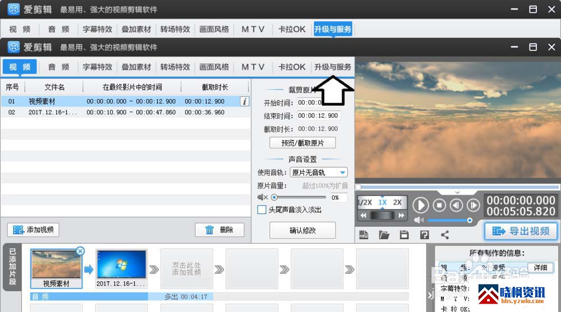Adjust the preview volume slider handle
The width and height of the screenshot is (561, 312).
(x=470, y=220)
